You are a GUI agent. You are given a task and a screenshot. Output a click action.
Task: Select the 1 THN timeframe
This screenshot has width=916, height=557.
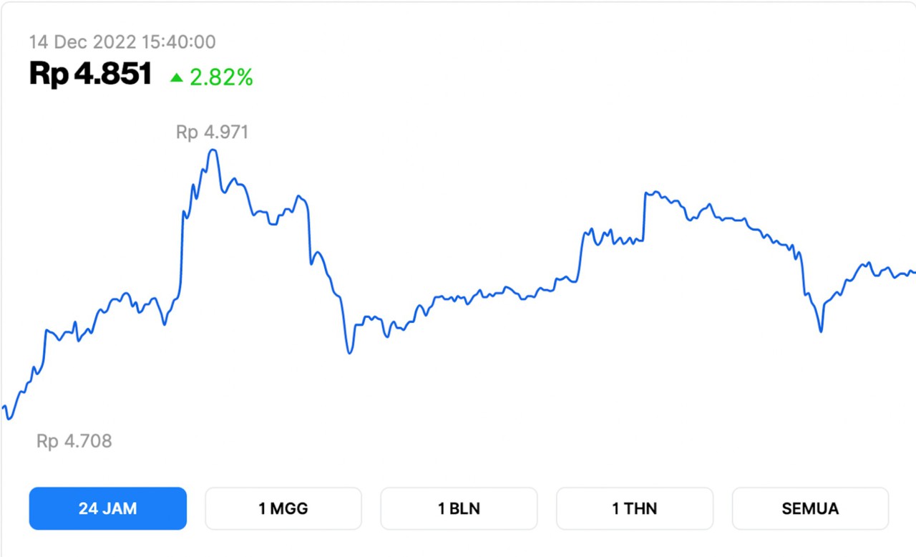pyautogui.click(x=634, y=508)
